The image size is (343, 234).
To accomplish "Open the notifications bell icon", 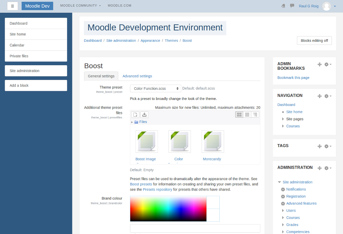I will point(283,6).
